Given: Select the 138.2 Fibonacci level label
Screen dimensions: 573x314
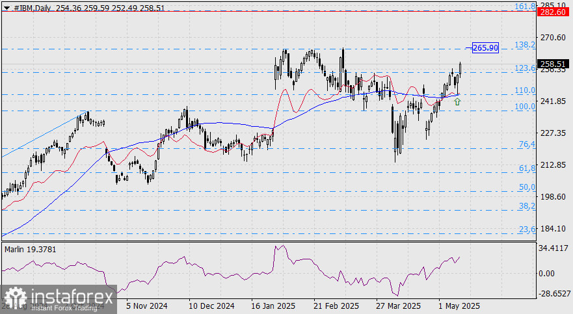Looking at the screenshot, I should click(x=525, y=45).
